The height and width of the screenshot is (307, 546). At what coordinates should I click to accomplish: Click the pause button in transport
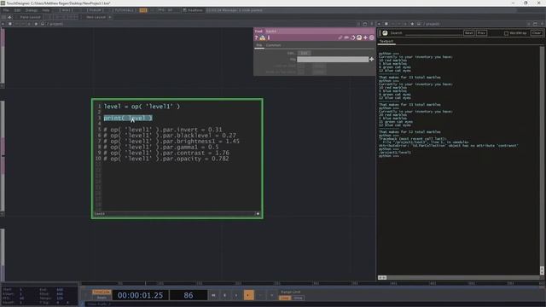click(x=225, y=295)
